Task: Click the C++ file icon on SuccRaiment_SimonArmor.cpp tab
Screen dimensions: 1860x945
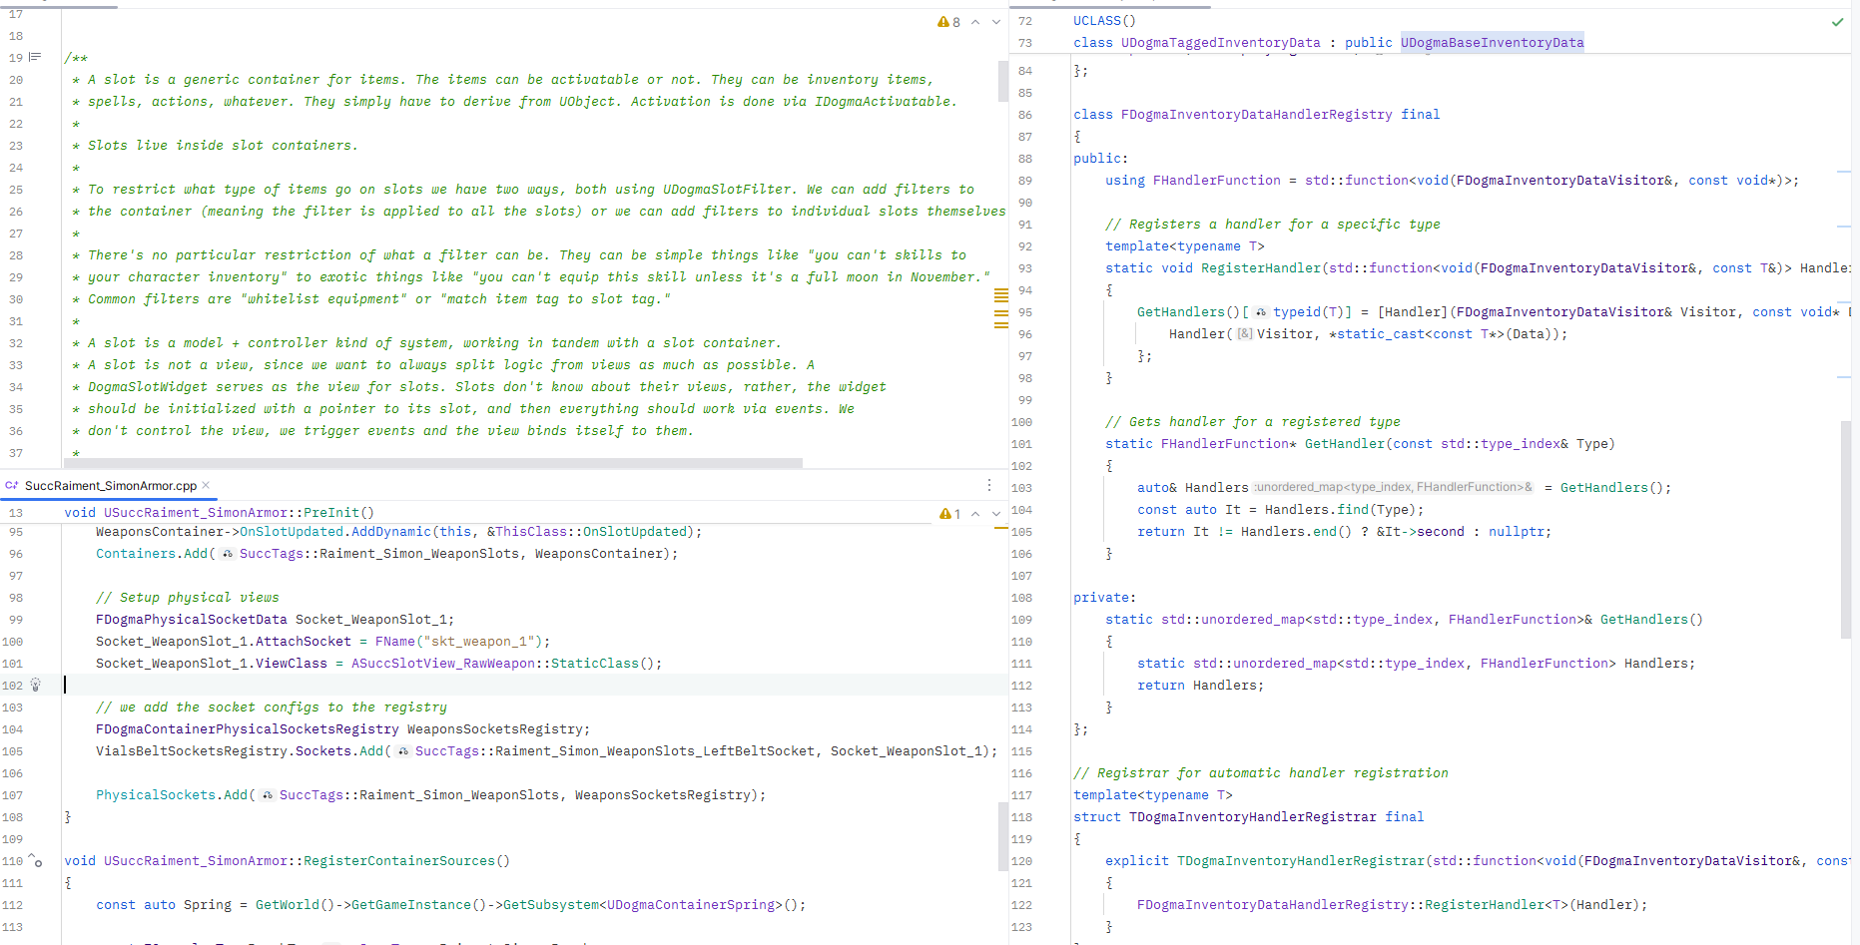Action: tap(12, 486)
